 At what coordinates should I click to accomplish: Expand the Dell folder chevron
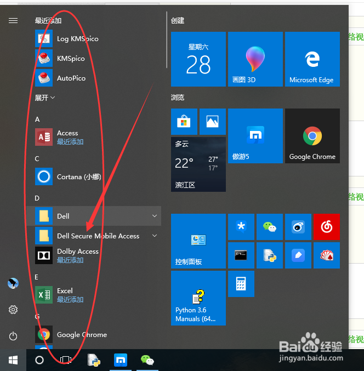(155, 216)
